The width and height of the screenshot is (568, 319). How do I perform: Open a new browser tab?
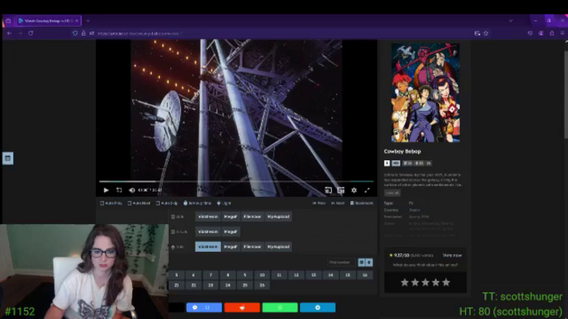[x=88, y=20]
